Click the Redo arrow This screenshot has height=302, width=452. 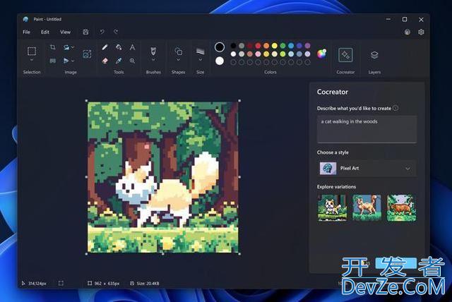(x=116, y=32)
